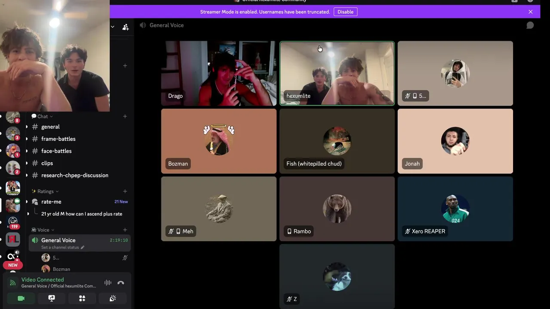Expand the rate-me channel arrow
Screen dimensions: 550x309
click(27, 202)
